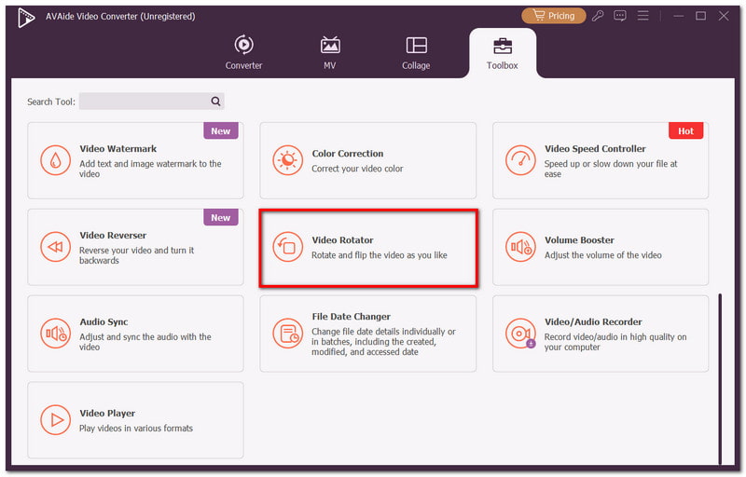Switch to the Converter tab
The height and width of the screenshot is (477, 746).
click(x=243, y=53)
